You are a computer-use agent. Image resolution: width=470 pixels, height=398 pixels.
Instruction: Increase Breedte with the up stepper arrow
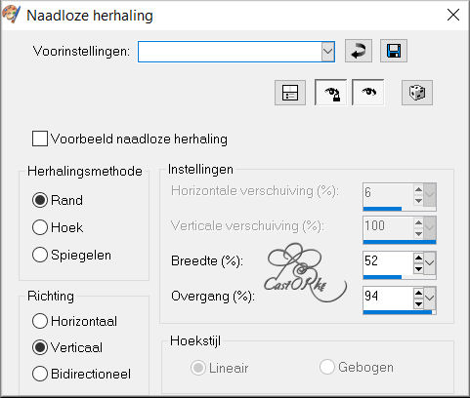[x=418, y=258]
